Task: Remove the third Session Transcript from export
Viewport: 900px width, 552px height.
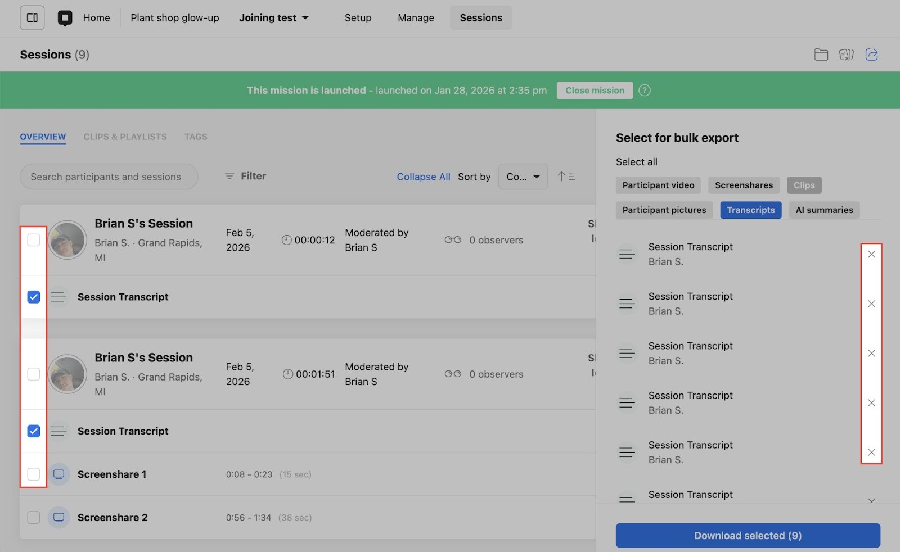Action: pos(871,354)
